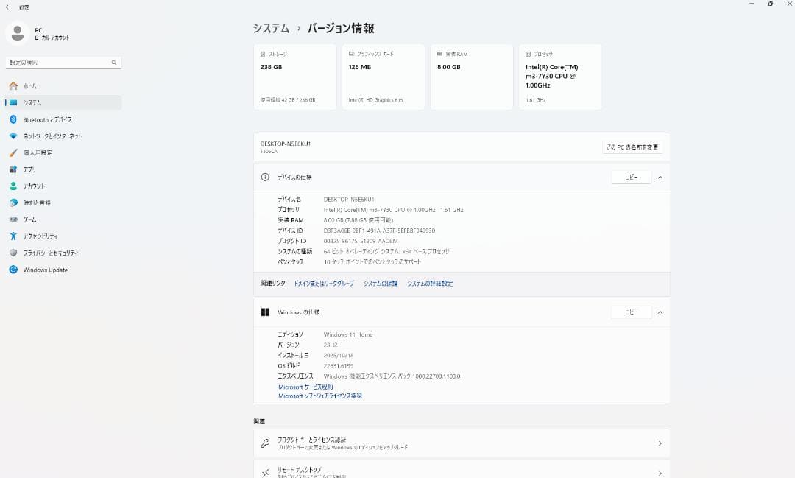Select Bluetooth とデバイス menu item
The width and height of the screenshot is (795, 478).
click(x=63, y=119)
